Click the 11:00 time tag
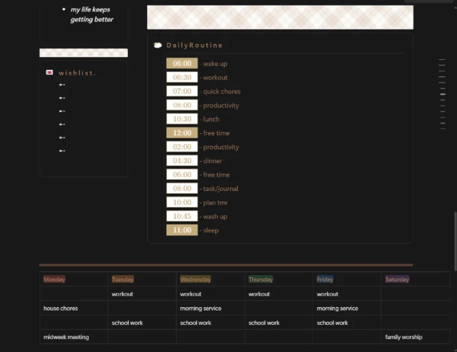Viewport: 457px width, 352px height. point(182,230)
